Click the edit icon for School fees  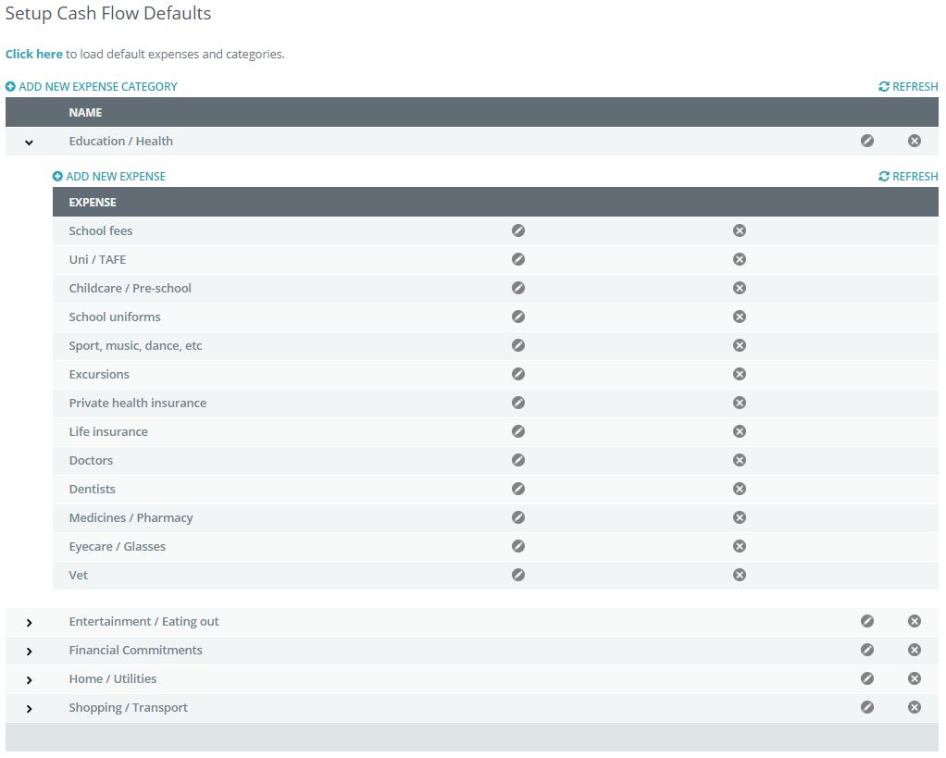point(518,230)
